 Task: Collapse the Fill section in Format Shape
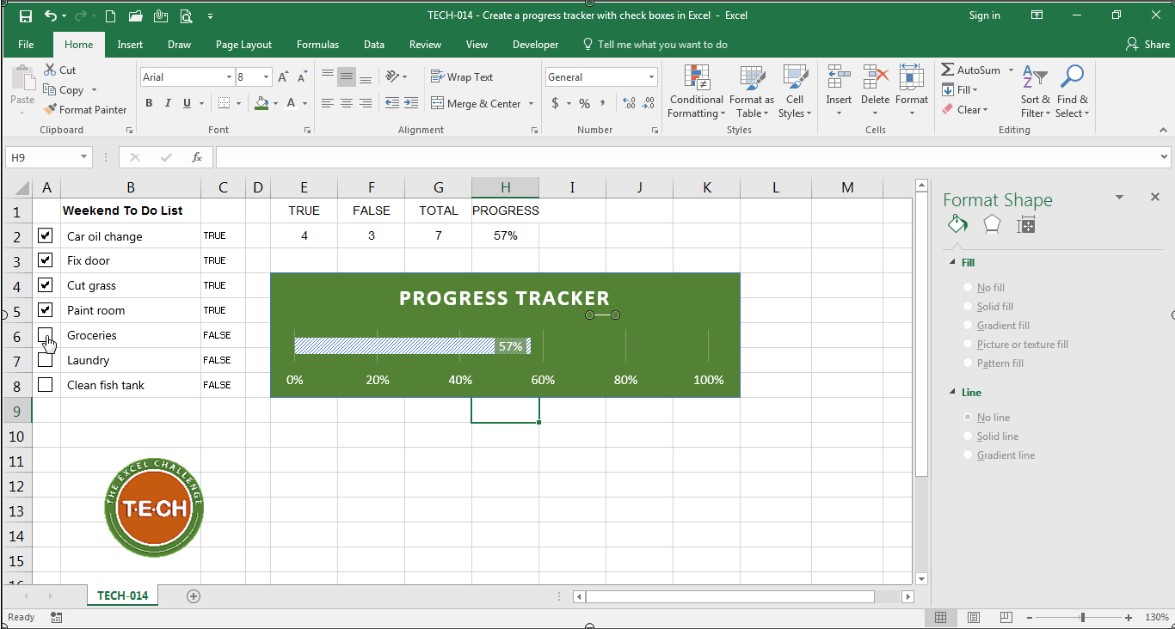[x=952, y=263]
